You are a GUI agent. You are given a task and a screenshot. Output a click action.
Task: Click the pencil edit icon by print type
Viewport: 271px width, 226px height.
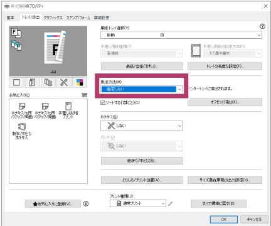point(171,203)
